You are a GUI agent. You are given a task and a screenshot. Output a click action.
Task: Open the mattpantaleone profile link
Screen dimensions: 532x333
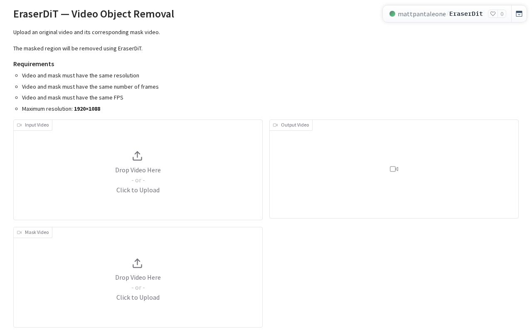[421, 14]
